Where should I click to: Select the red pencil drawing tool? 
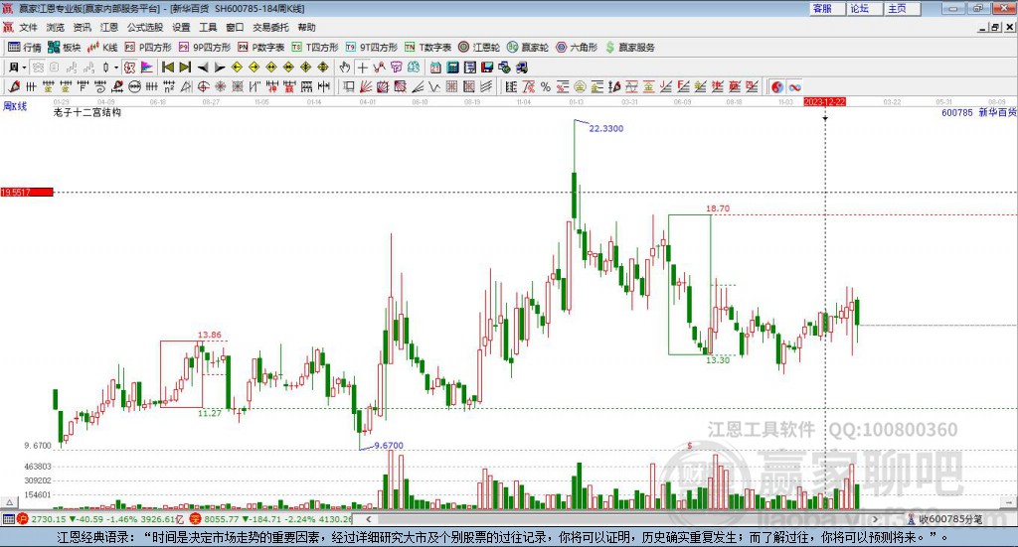coord(14,86)
